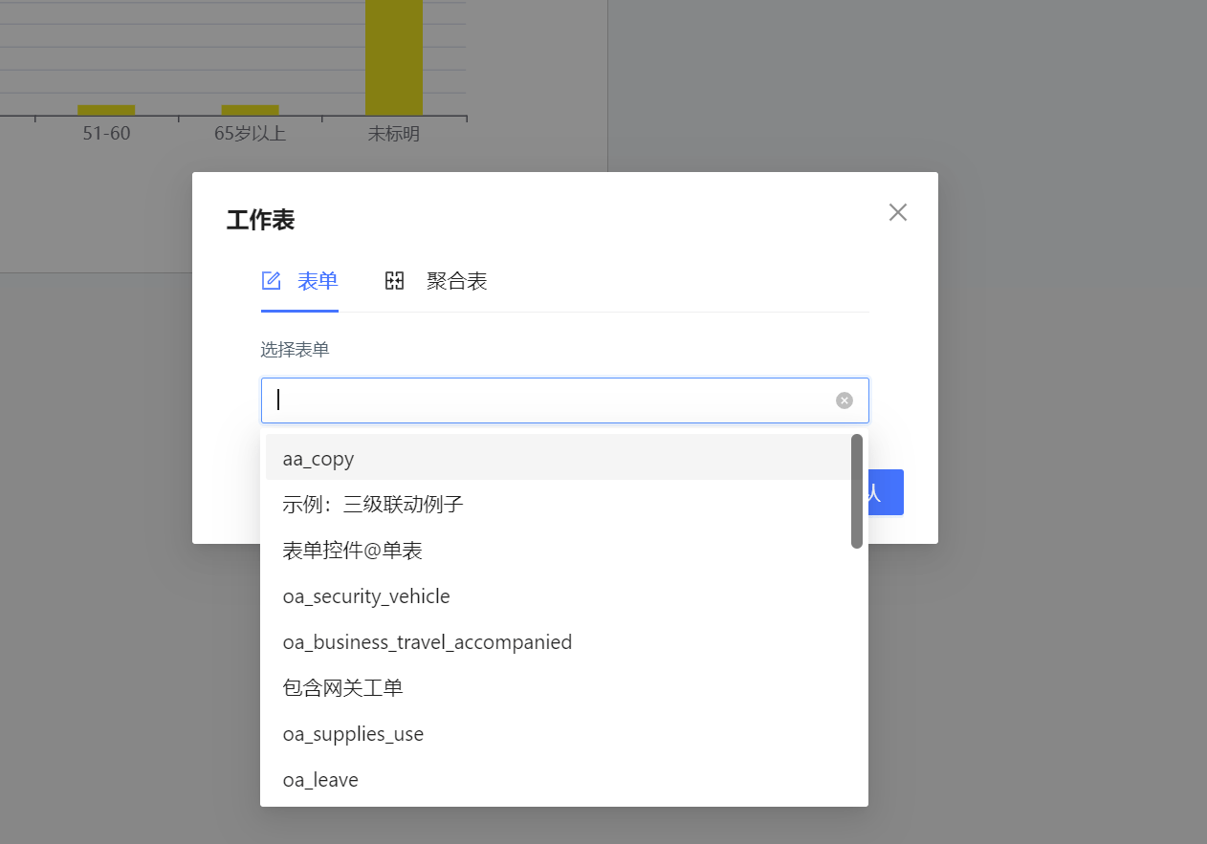Image resolution: width=1207 pixels, height=844 pixels.
Task: Click the grid icon beside 聚合表
Action: [x=394, y=280]
